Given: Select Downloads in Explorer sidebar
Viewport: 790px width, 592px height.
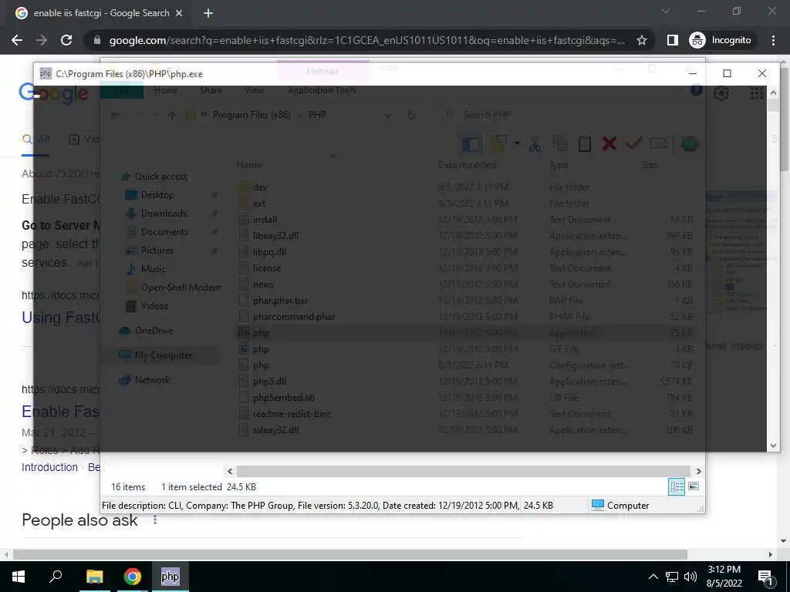Looking at the screenshot, I should pyautogui.click(x=164, y=214).
